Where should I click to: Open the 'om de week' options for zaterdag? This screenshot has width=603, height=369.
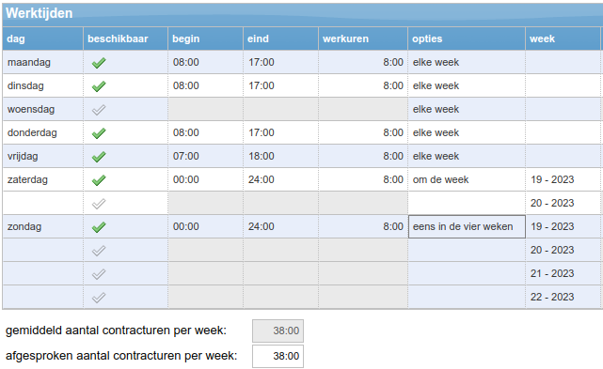[x=467, y=179]
